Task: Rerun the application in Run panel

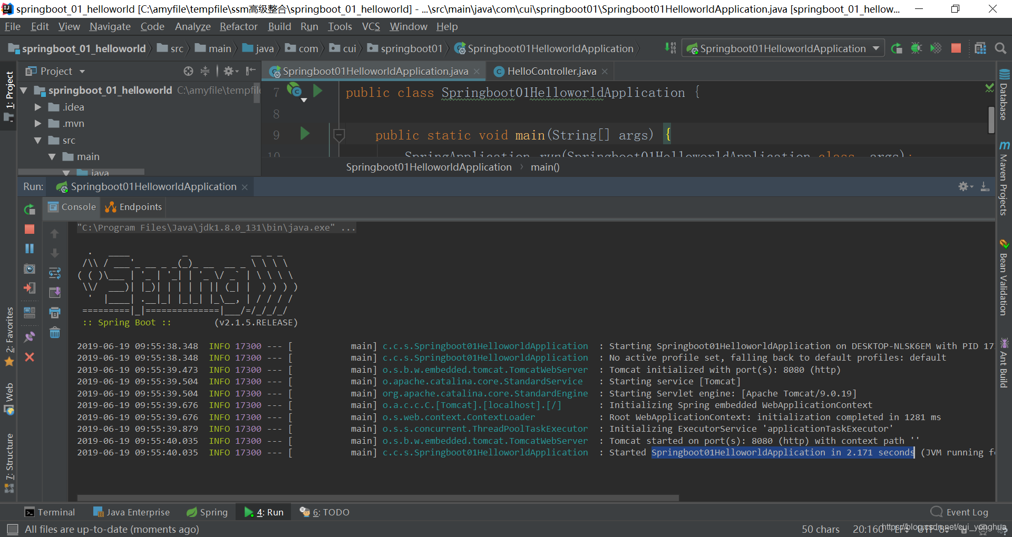Action: tap(30, 210)
